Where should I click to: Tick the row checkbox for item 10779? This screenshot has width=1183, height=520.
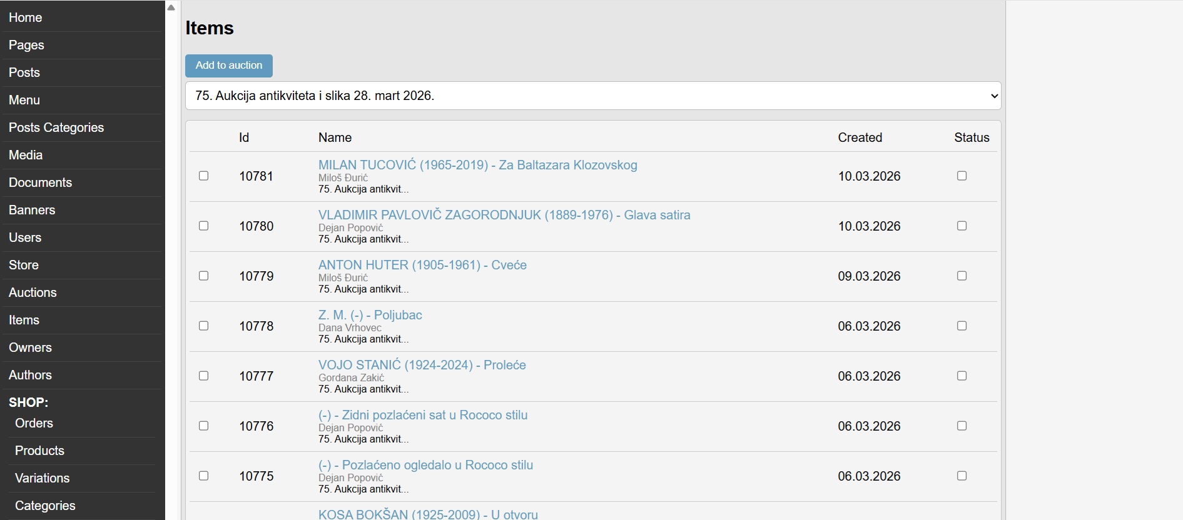coord(203,276)
